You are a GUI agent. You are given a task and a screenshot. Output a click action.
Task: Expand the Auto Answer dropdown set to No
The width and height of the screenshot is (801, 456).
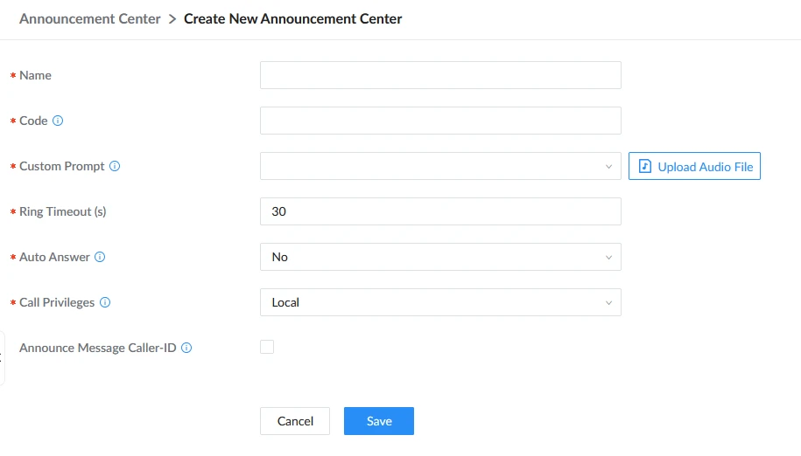440,257
